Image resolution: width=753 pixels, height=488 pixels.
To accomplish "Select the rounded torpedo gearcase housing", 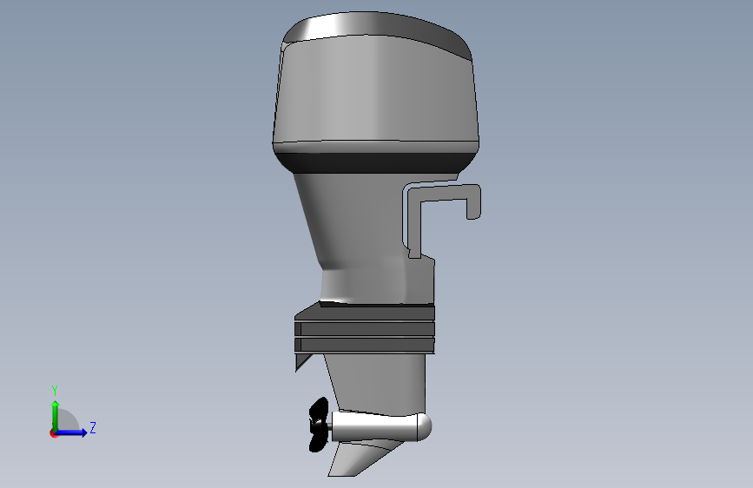I will [381, 427].
